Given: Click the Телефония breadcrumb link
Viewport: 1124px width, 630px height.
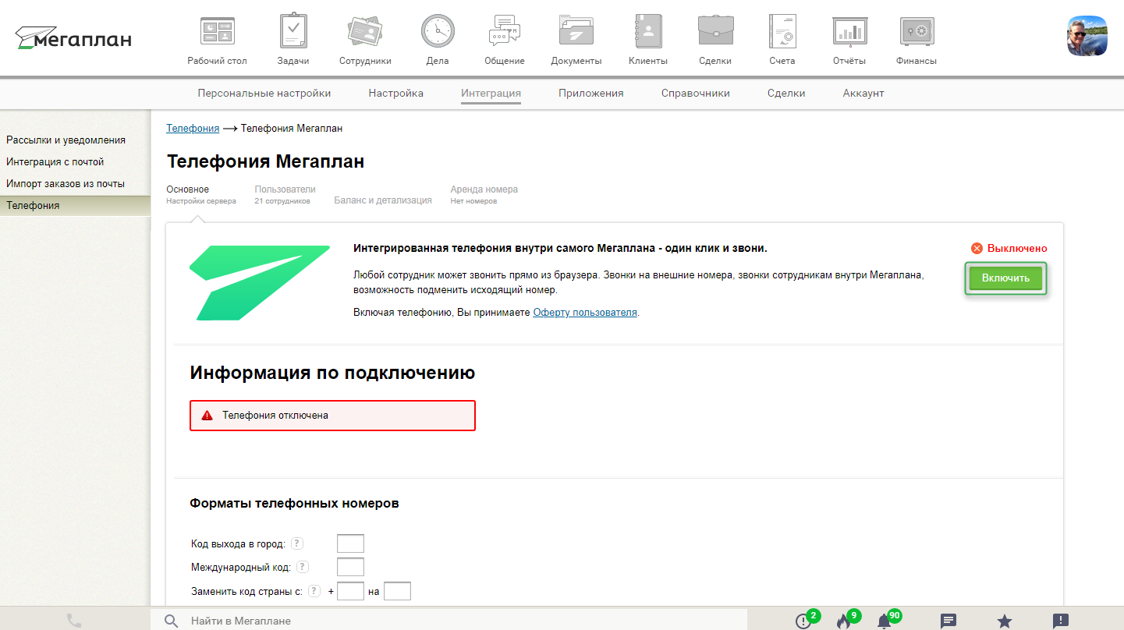Looking at the screenshot, I should pyautogui.click(x=193, y=128).
